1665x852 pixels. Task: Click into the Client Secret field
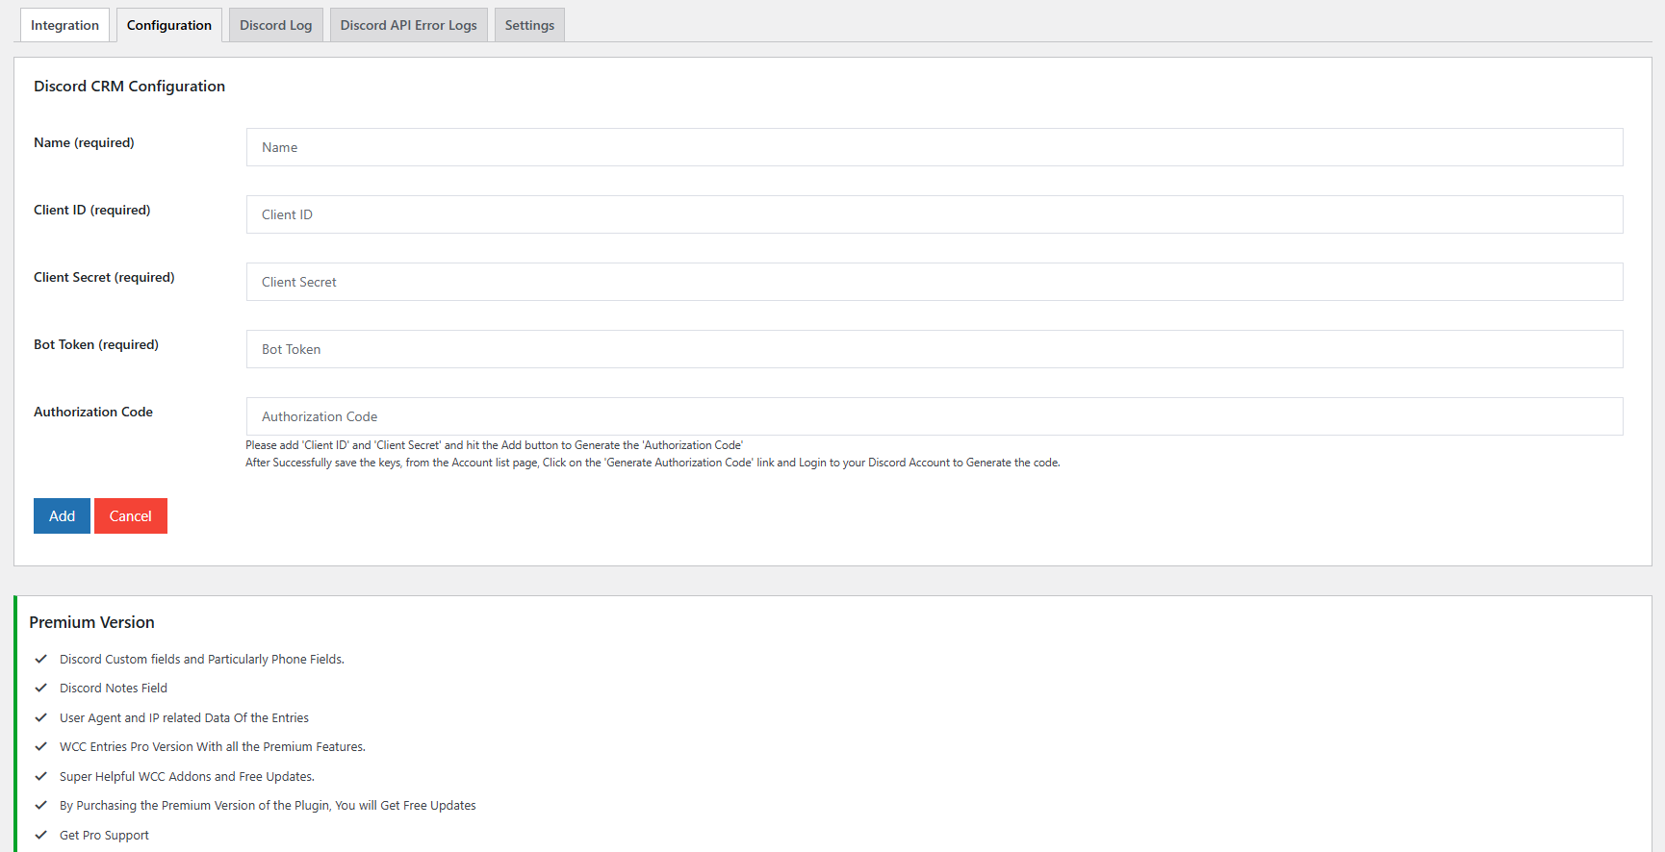click(x=935, y=282)
